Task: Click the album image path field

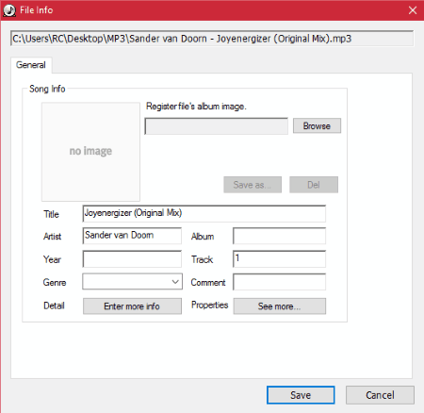Action: [216, 126]
